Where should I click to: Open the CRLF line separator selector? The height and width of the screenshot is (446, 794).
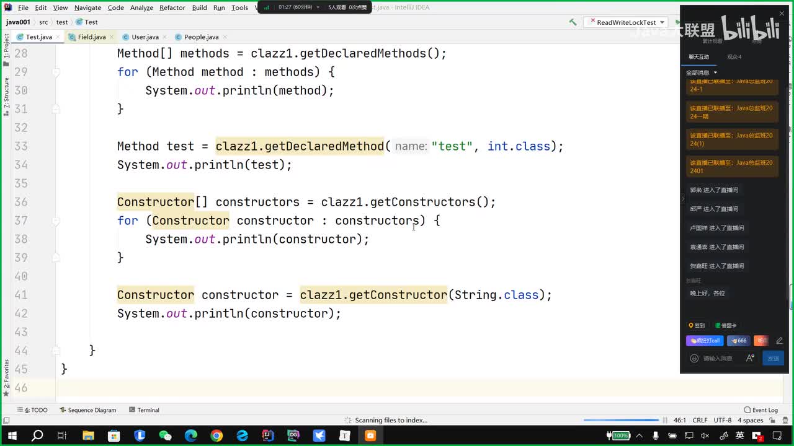click(700, 420)
